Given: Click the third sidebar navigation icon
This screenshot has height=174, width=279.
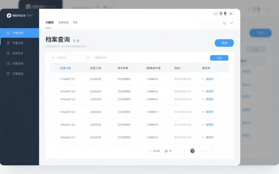Looking at the screenshot, I should pyautogui.click(x=8, y=53).
